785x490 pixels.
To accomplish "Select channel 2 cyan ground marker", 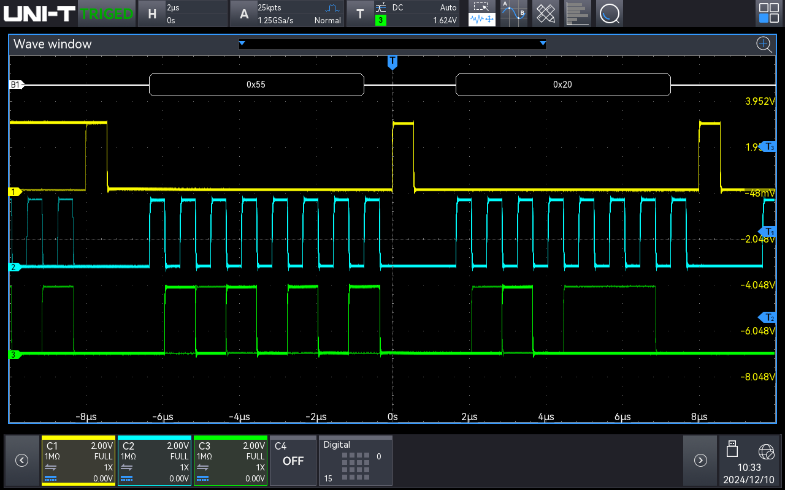I will click(x=15, y=267).
